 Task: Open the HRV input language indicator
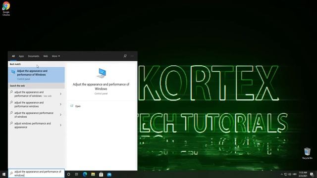click(295, 174)
